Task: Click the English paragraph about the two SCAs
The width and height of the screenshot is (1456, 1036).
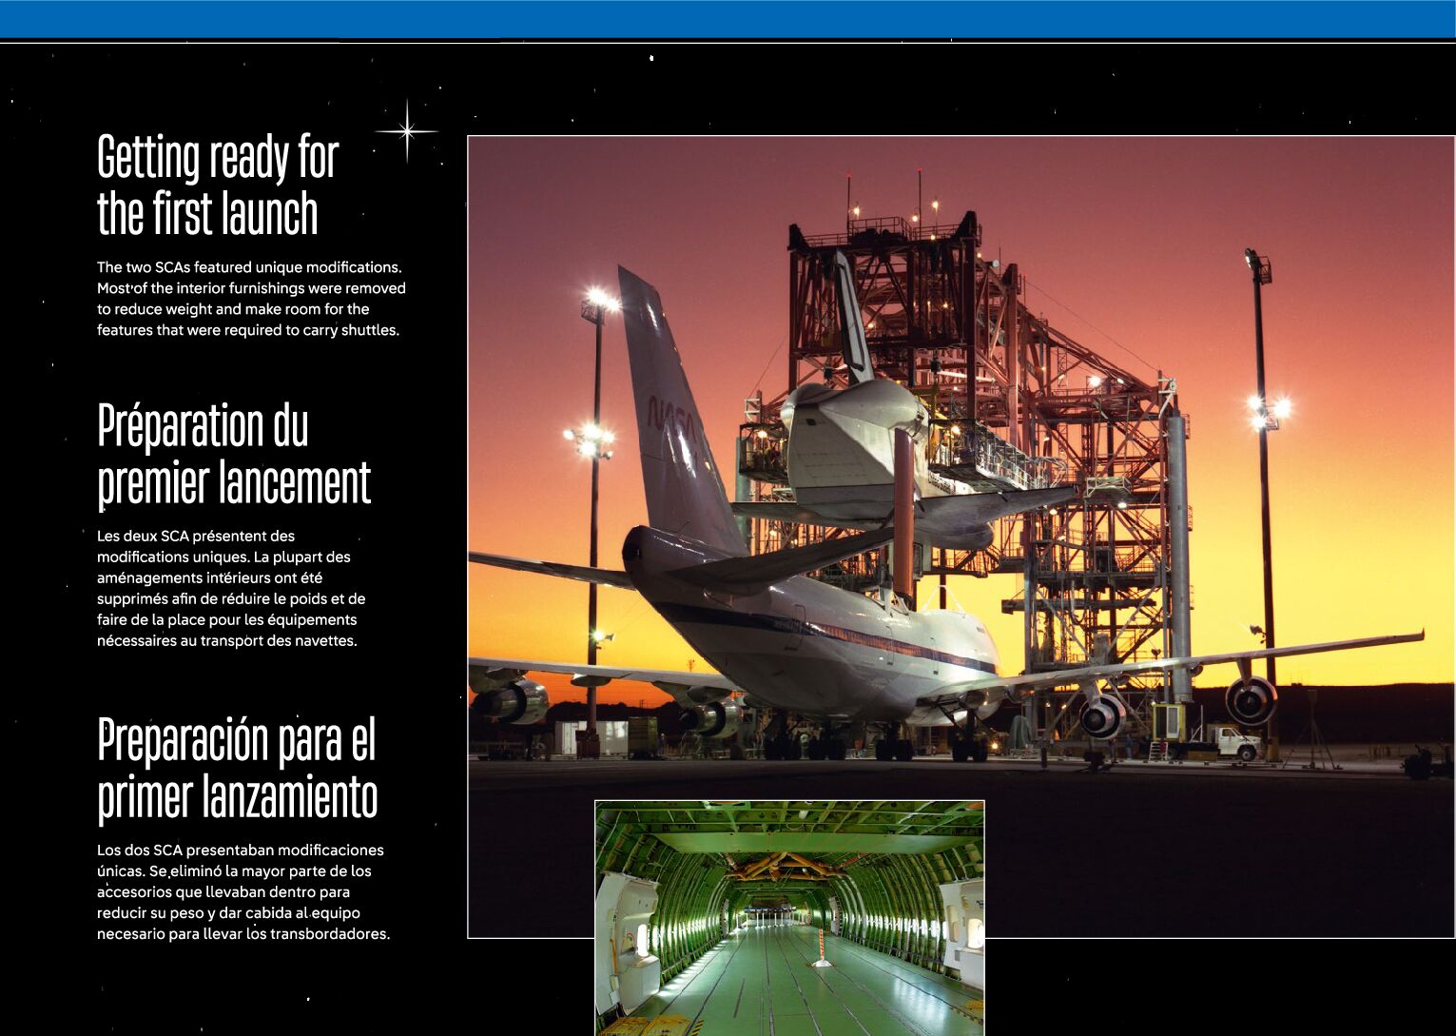Action: tap(251, 299)
